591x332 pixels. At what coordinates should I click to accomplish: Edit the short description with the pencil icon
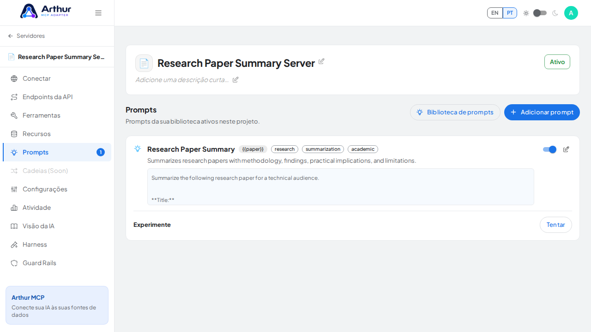235,80
